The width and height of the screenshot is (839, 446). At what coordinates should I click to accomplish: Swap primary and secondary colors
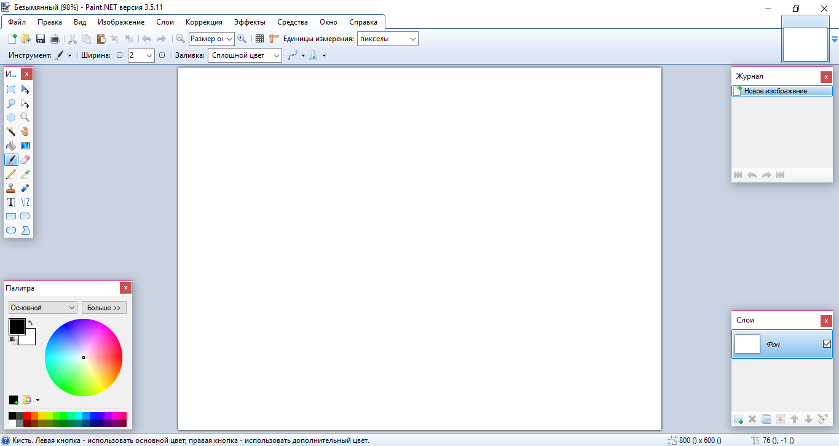31,323
